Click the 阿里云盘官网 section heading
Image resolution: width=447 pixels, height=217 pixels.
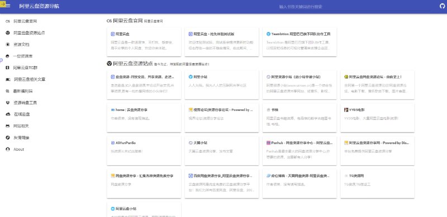pyautogui.click(x=128, y=21)
